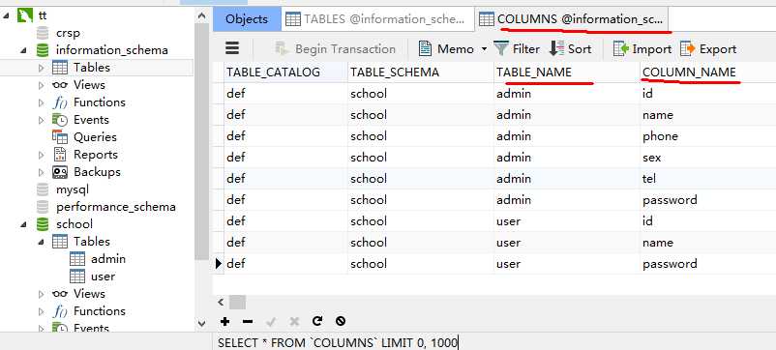Image resolution: width=776 pixels, height=350 pixels.
Task: Click the Sort icon in the toolbar
Action: [556, 49]
